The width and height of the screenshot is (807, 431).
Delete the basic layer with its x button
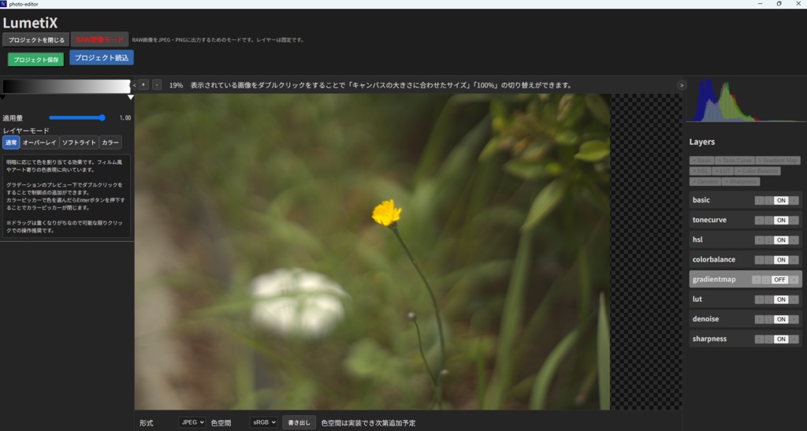pos(794,201)
